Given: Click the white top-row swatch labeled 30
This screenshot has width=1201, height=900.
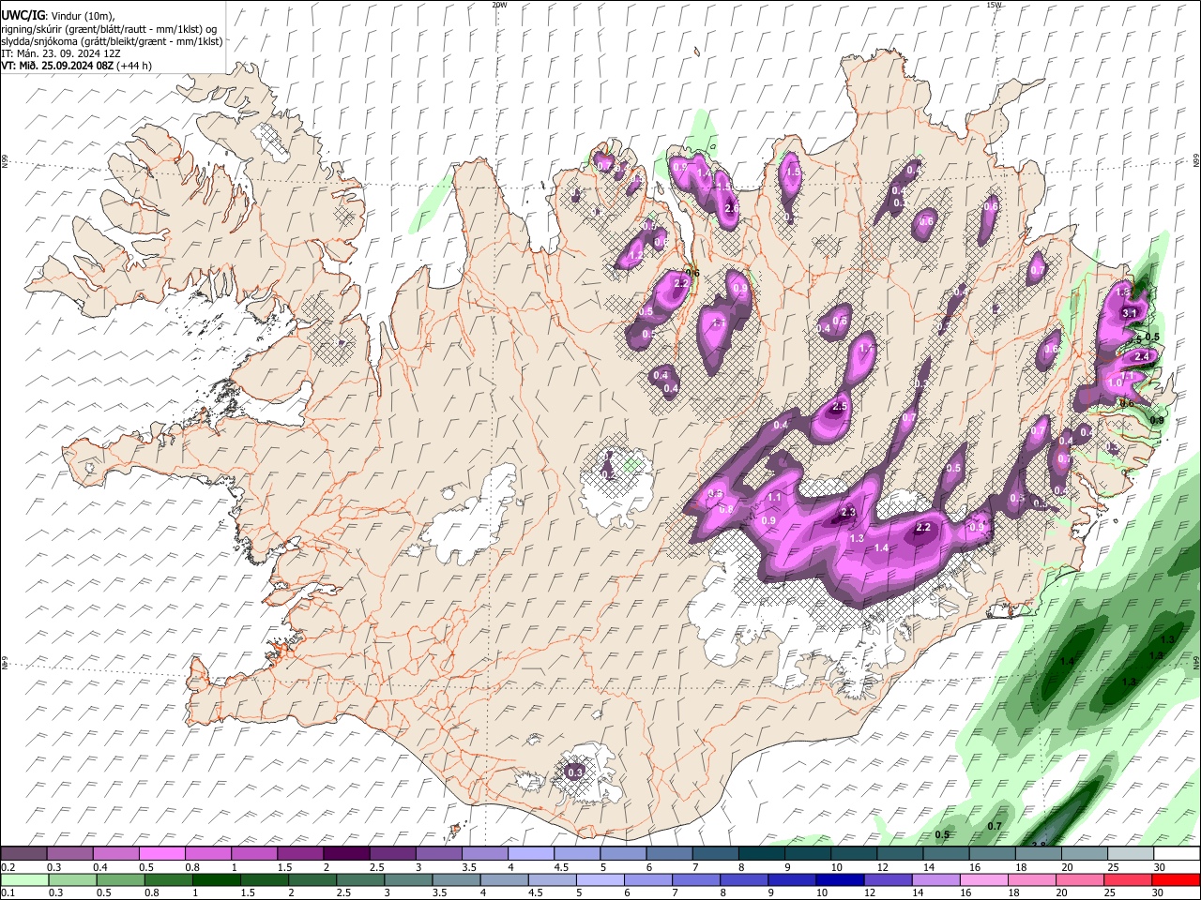Looking at the screenshot, I should click(x=1177, y=853).
